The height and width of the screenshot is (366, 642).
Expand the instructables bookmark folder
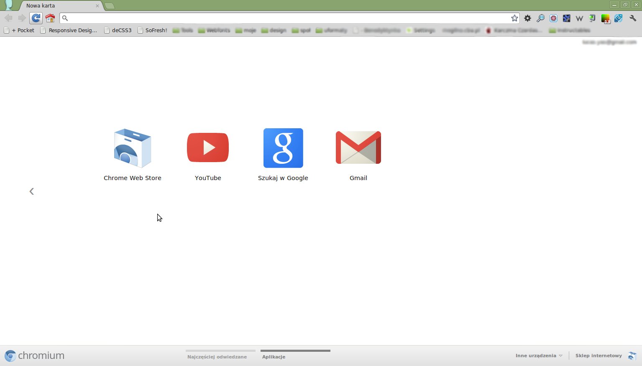(x=570, y=30)
